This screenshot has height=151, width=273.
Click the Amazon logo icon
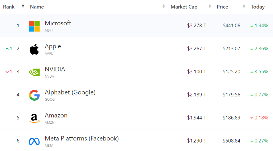pyautogui.click(x=34, y=118)
